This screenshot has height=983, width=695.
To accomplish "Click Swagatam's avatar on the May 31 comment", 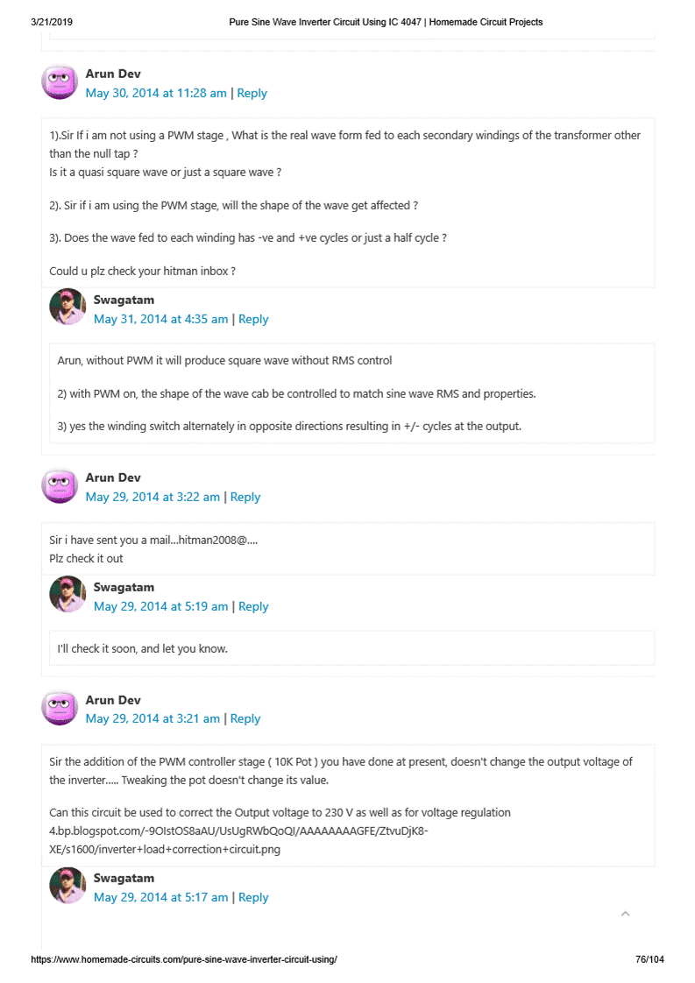I will click(x=67, y=308).
